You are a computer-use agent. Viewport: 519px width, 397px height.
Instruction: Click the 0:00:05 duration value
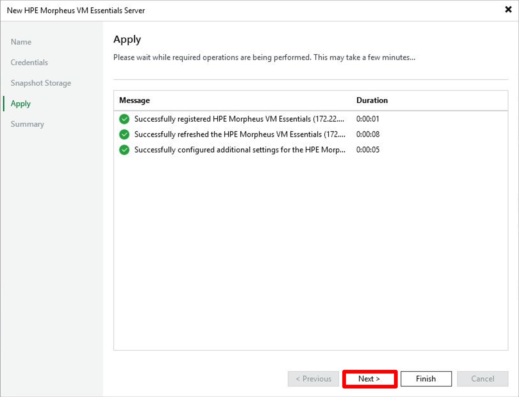tap(368, 150)
